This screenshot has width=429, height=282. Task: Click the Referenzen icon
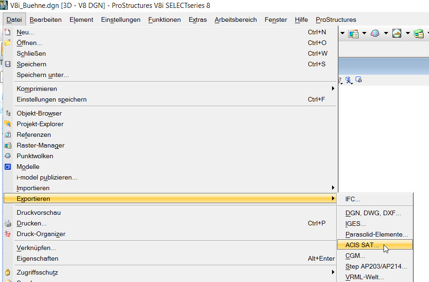(x=8, y=135)
